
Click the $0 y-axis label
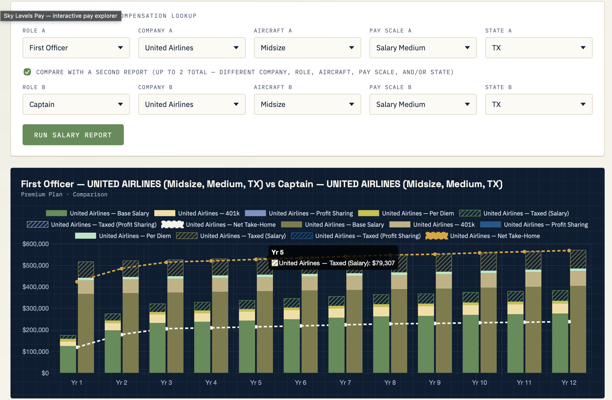pyautogui.click(x=45, y=373)
